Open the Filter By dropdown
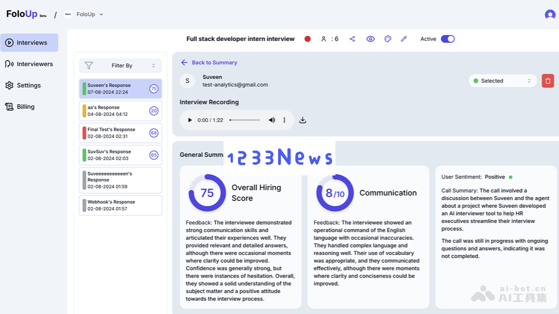 click(x=121, y=66)
